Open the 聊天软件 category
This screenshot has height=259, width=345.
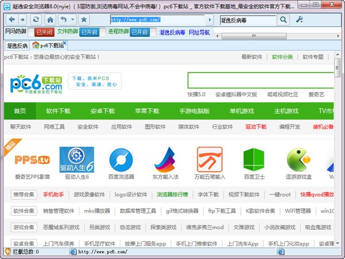[x=21, y=127]
